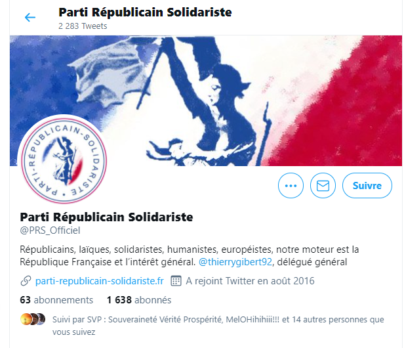Click the back arrow icon

click(30, 18)
